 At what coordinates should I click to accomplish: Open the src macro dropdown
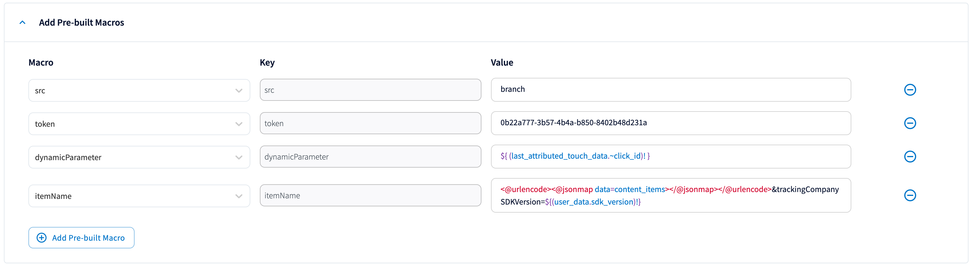click(x=139, y=90)
